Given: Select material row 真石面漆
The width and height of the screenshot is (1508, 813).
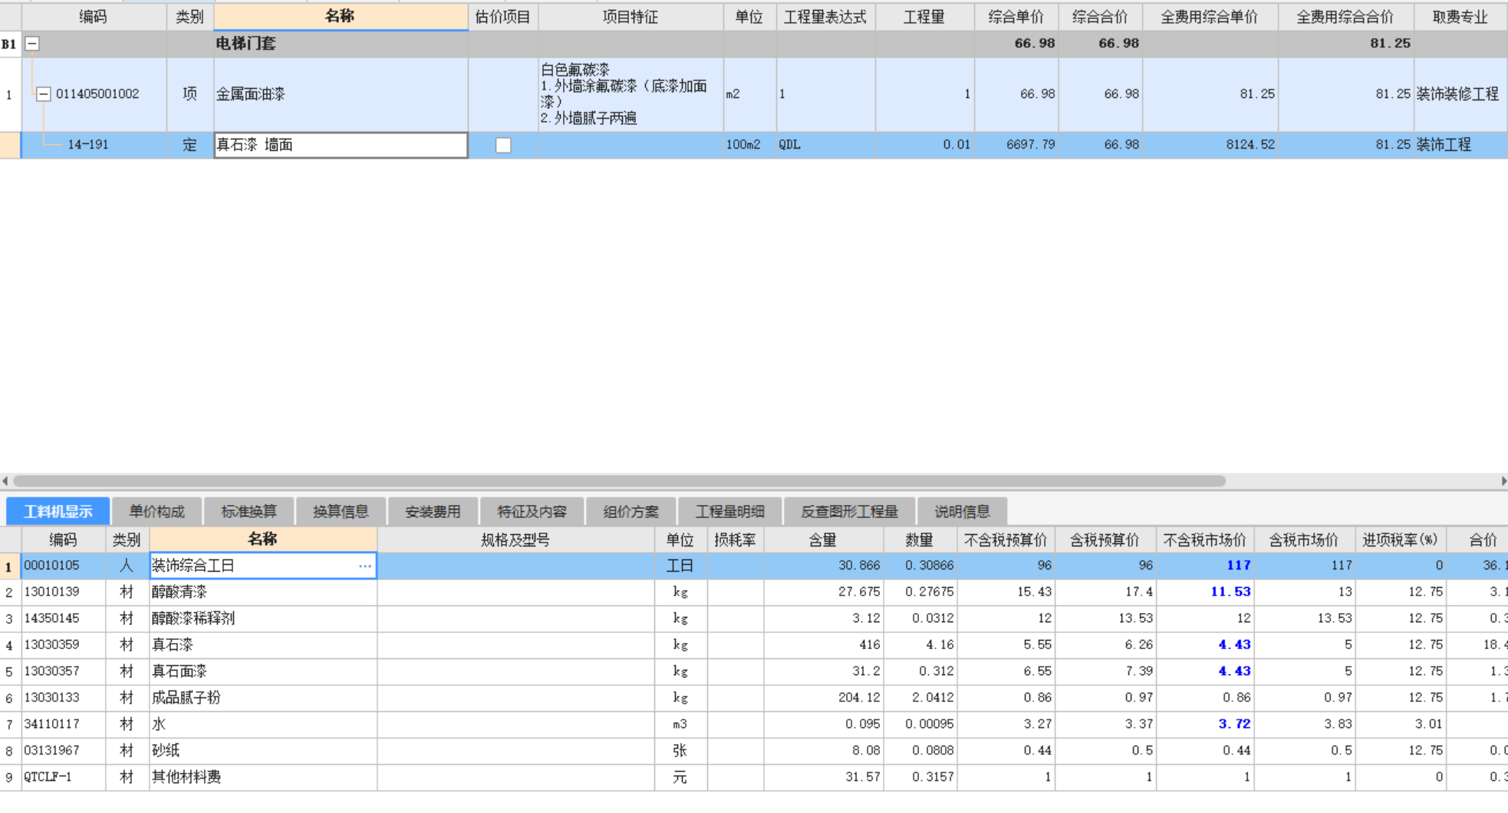Looking at the screenshot, I should point(263,671).
